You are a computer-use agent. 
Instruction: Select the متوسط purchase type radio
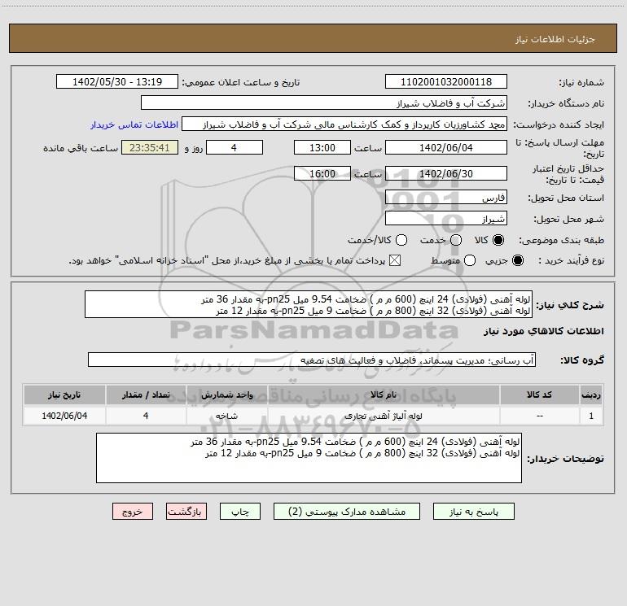[470, 260]
